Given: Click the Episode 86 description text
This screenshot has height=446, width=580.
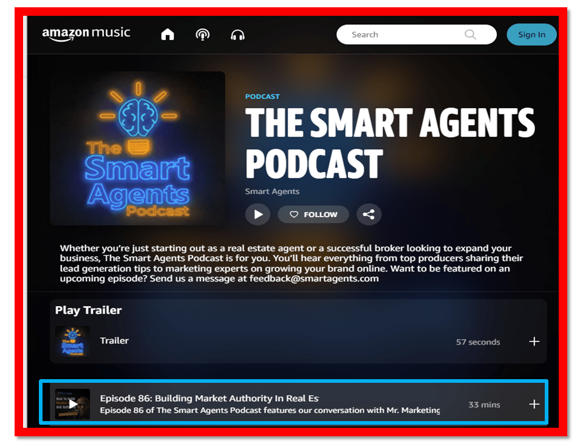Looking at the screenshot, I should click(x=270, y=411).
